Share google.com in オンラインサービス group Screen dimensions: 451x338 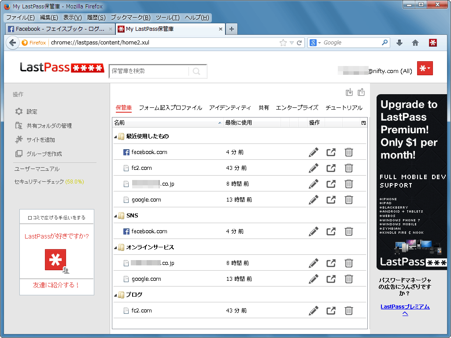click(331, 279)
